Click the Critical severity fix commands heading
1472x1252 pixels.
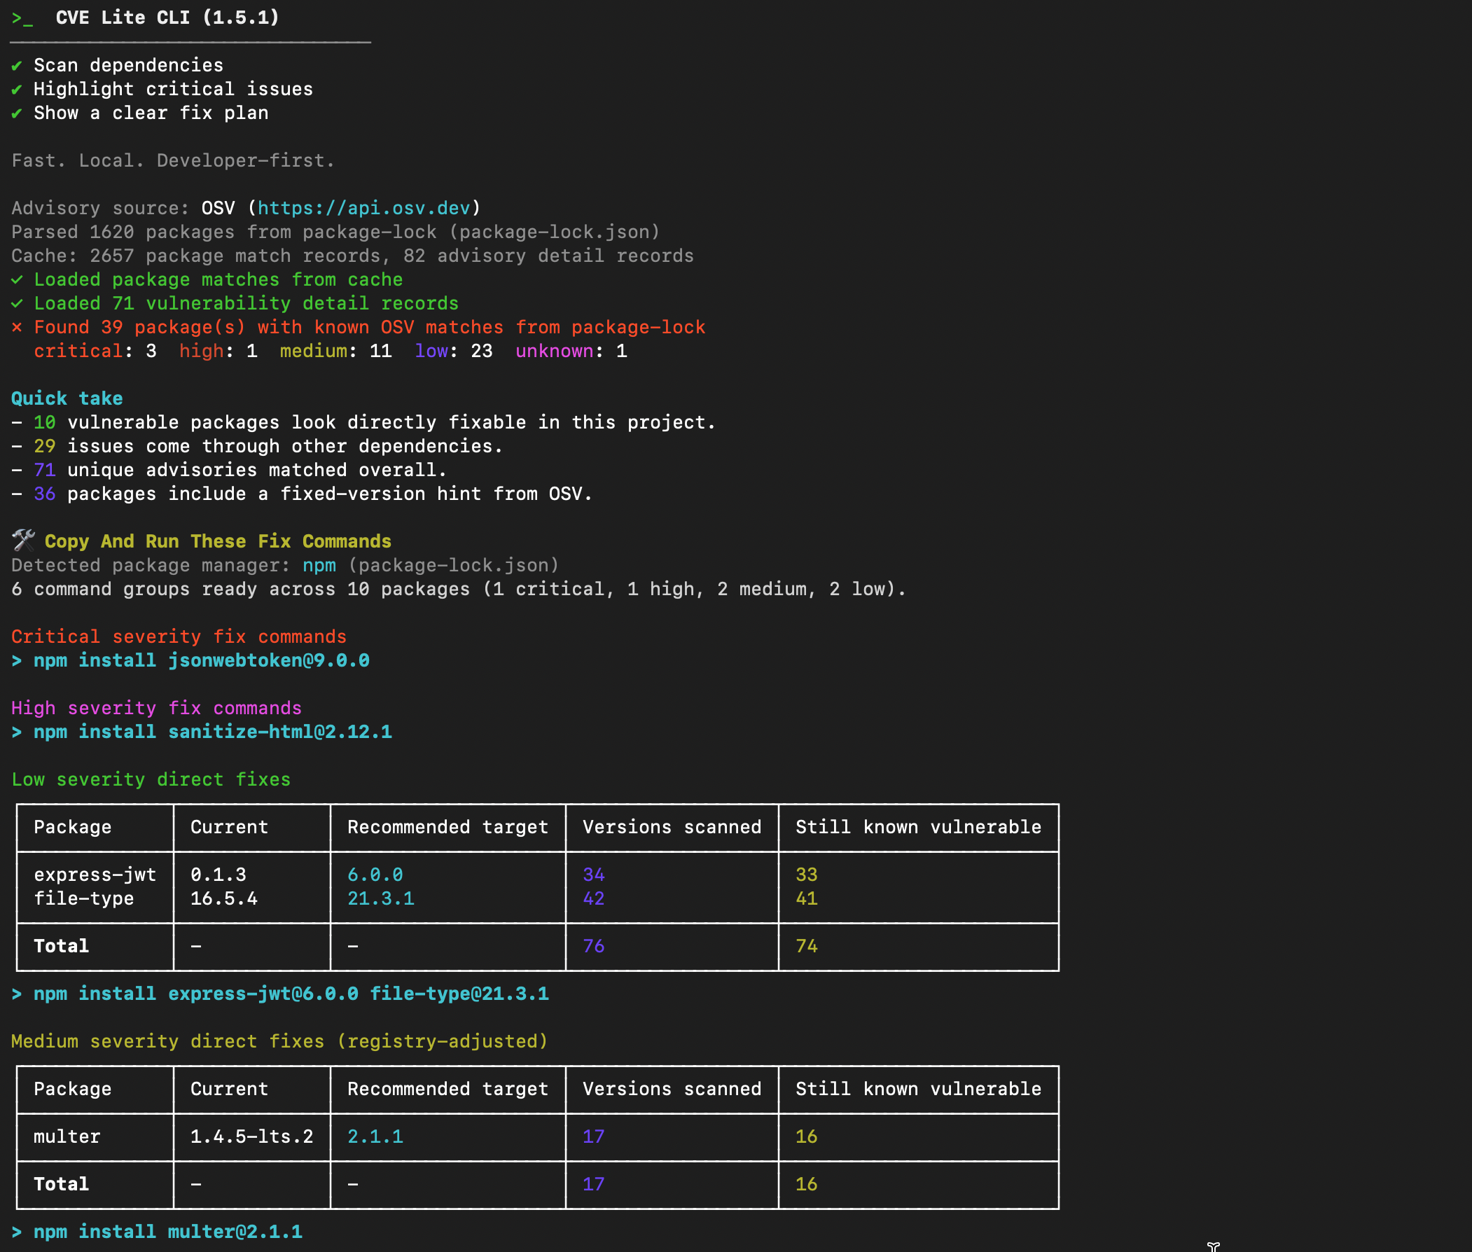[x=179, y=637]
